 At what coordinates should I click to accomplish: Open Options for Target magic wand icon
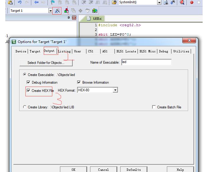(57, 11)
